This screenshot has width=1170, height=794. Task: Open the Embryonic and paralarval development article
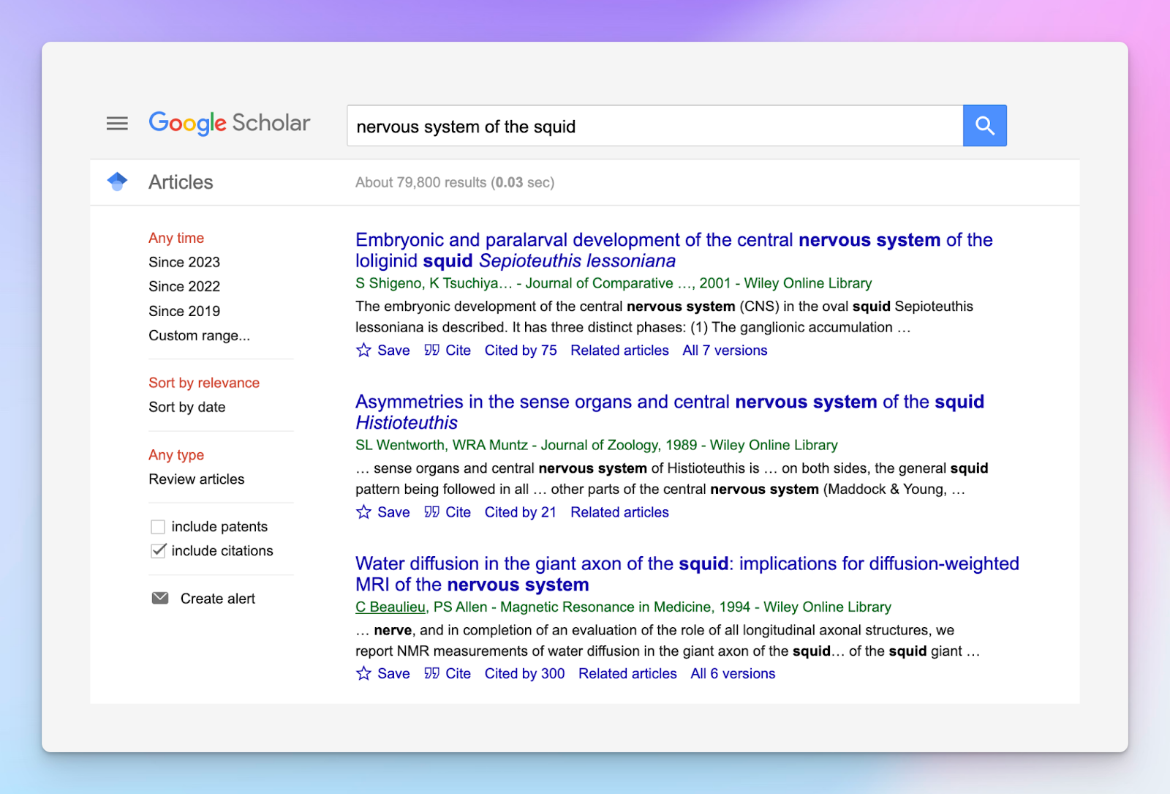(x=674, y=250)
